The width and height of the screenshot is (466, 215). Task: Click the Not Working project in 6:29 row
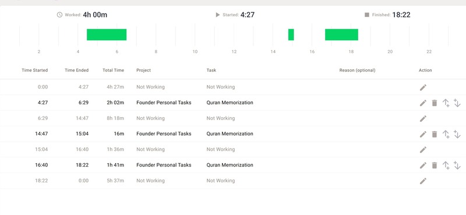[150, 118]
